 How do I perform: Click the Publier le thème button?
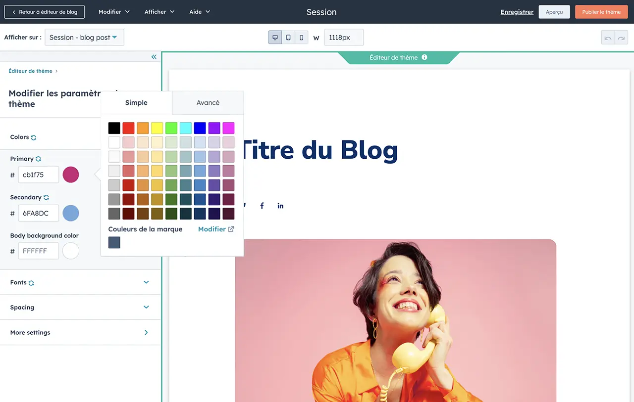point(601,12)
